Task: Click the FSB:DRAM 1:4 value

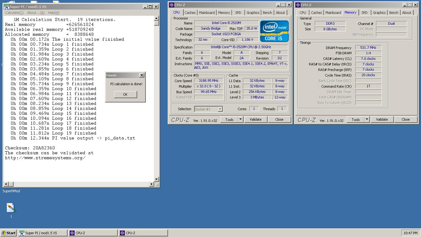Action: click(x=368, y=53)
